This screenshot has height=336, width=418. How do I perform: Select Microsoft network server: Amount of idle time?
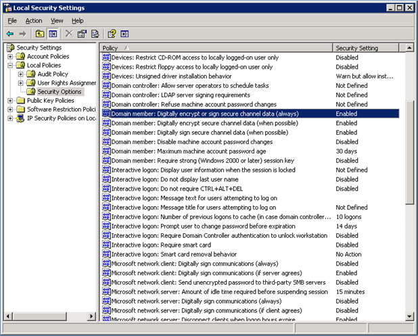220,292
